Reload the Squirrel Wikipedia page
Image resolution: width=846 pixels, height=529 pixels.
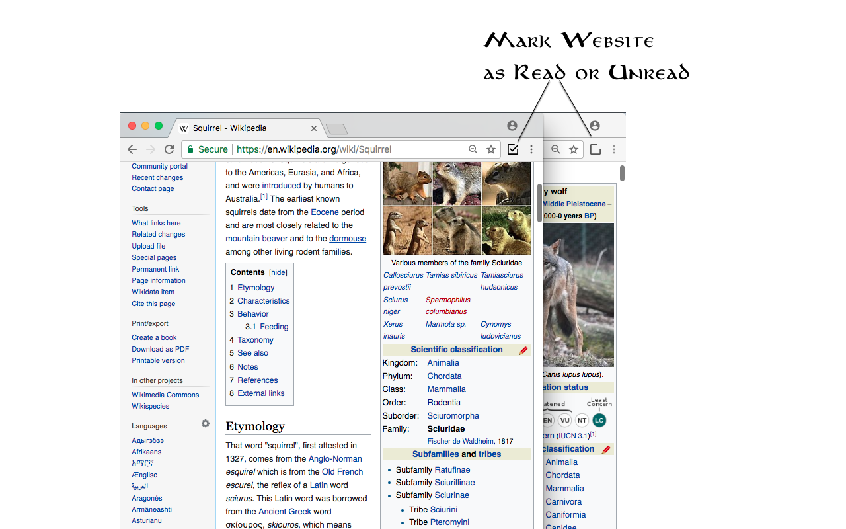(x=169, y=149)
